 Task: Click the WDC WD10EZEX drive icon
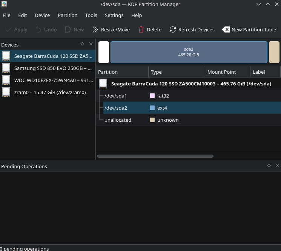[x=6, y=80]
